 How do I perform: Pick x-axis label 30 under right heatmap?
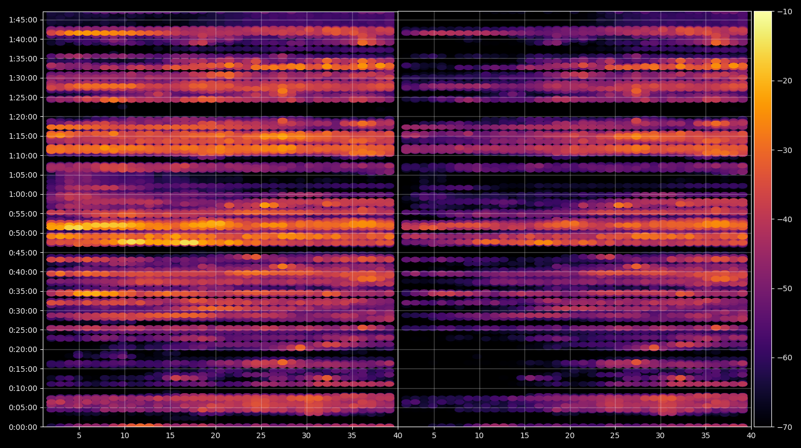pos(660,436)
